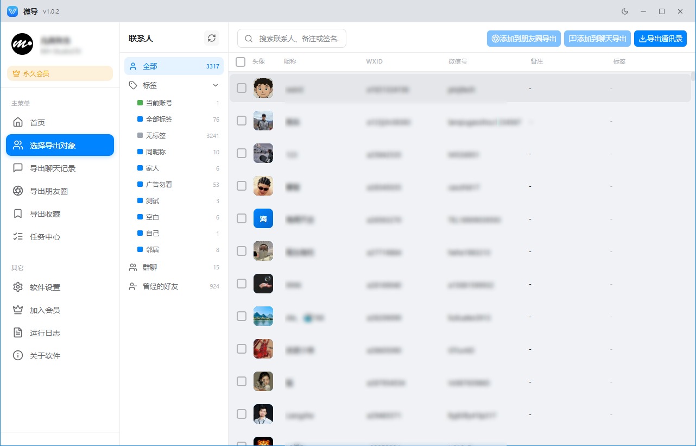Click the blue 海 avatar thumbnail
696x446 pixels.
pos(263,218)
